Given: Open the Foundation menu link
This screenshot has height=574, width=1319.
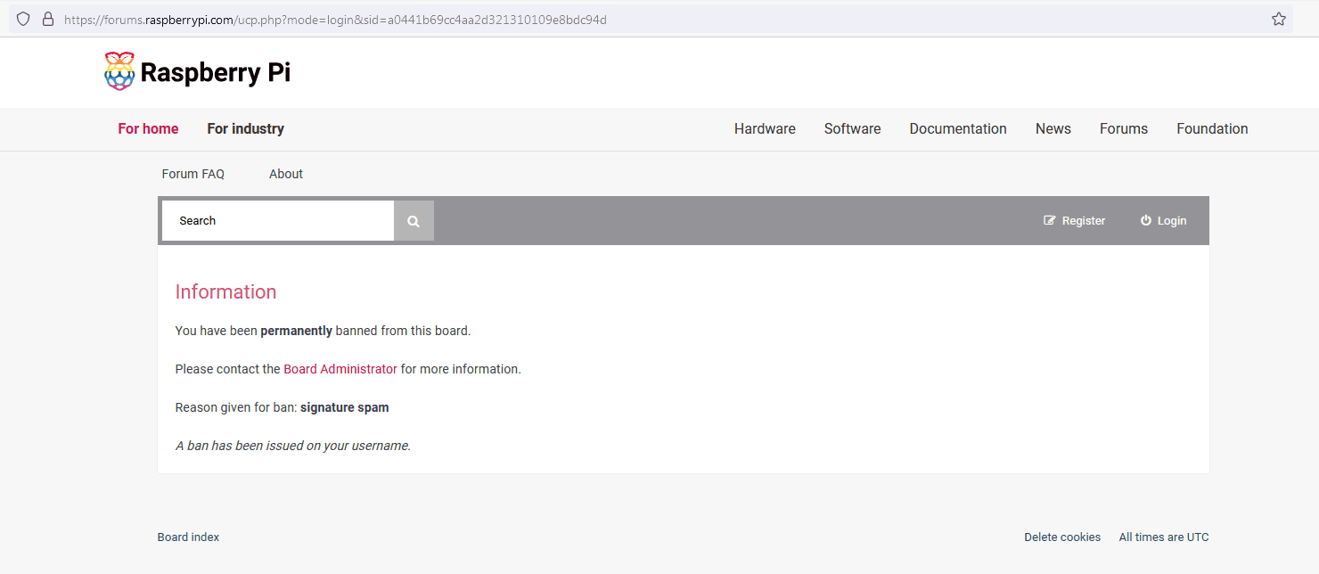Looking at the screenshot, I should click(1212, 129).
